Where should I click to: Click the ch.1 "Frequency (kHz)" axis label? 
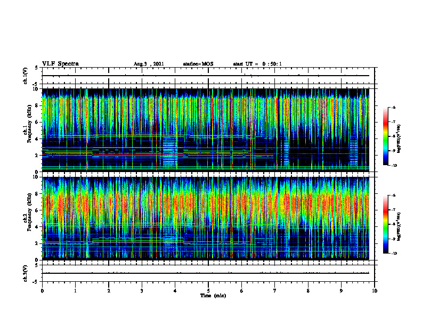29,124
